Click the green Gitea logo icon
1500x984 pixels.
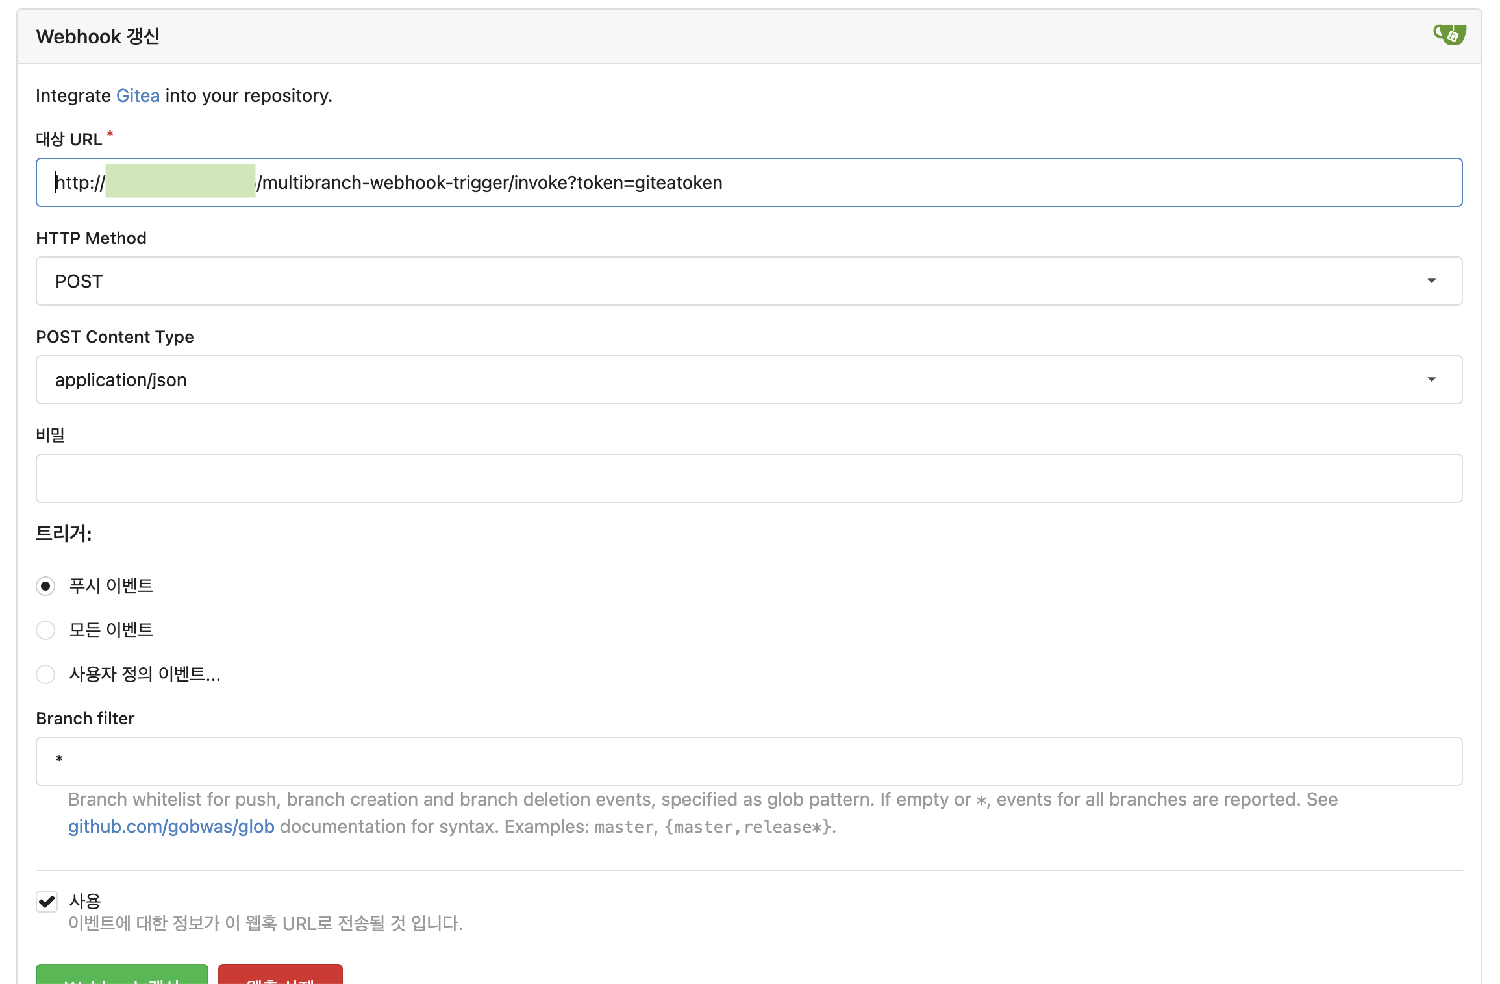(1449, 34)
